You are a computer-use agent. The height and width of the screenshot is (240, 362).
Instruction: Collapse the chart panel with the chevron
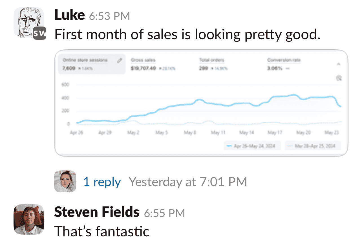(339, 64)
